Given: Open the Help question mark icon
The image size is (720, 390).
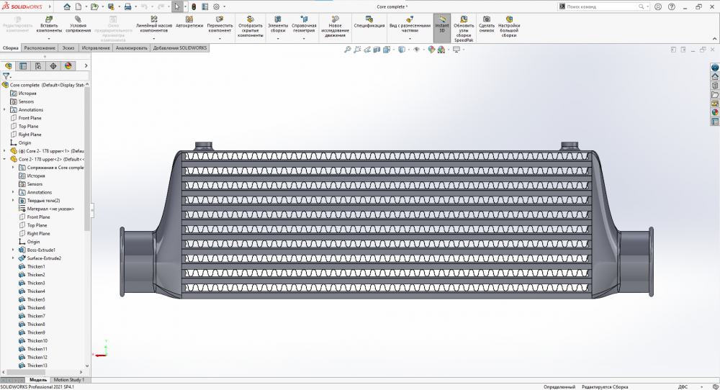Looking at the screenshot, I should (671, 6).
